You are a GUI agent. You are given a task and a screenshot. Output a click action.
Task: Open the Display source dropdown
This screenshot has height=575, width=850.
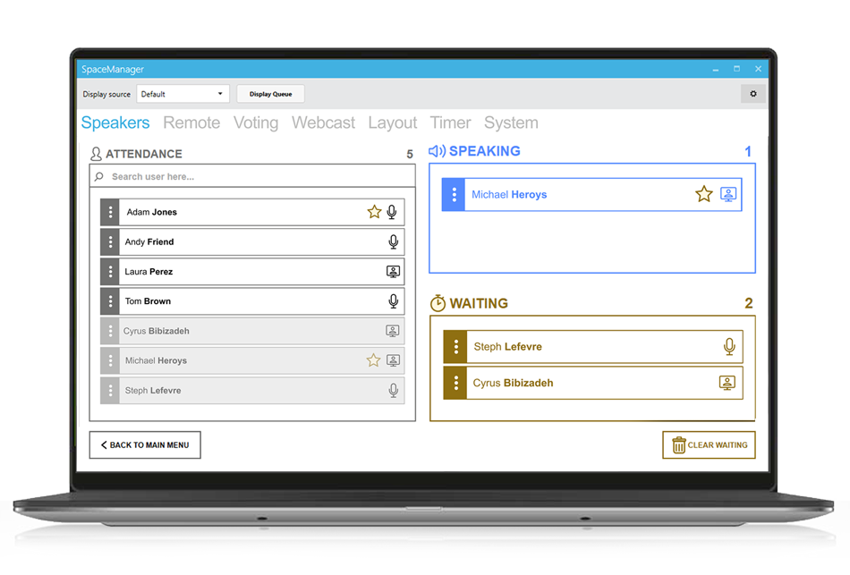(183, 94)
